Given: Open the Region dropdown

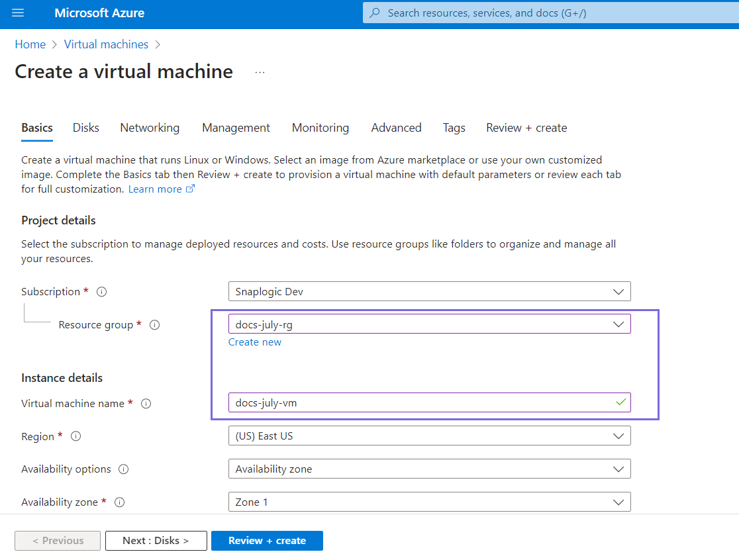Looking at the screenshot, I should point(429,436).
